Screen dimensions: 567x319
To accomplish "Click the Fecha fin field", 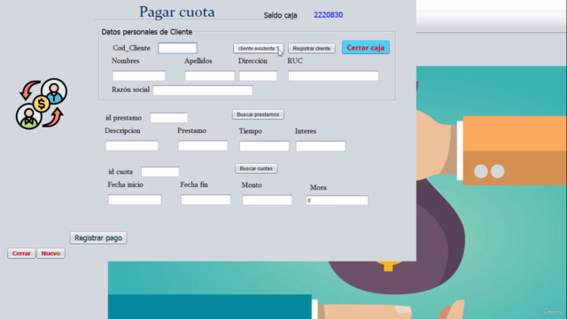I will point(206,199).
